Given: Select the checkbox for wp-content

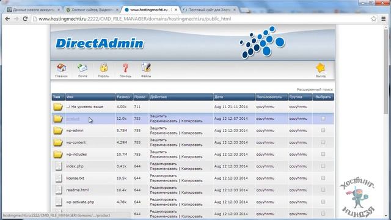Looking at the screenshot, I should click(323, 142).
